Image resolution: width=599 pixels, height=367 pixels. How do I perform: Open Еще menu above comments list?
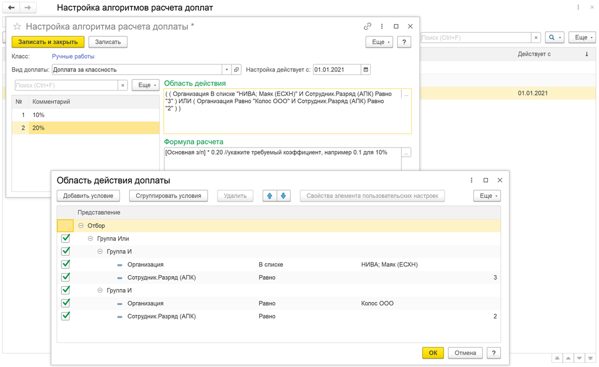pos(145,85)
